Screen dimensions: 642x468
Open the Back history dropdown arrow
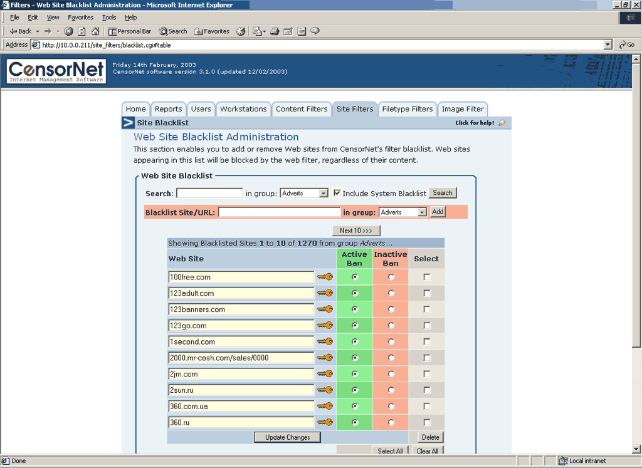coord(38,31)
